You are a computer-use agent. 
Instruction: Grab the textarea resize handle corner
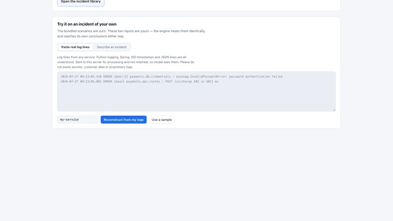(x=334, y=110)
